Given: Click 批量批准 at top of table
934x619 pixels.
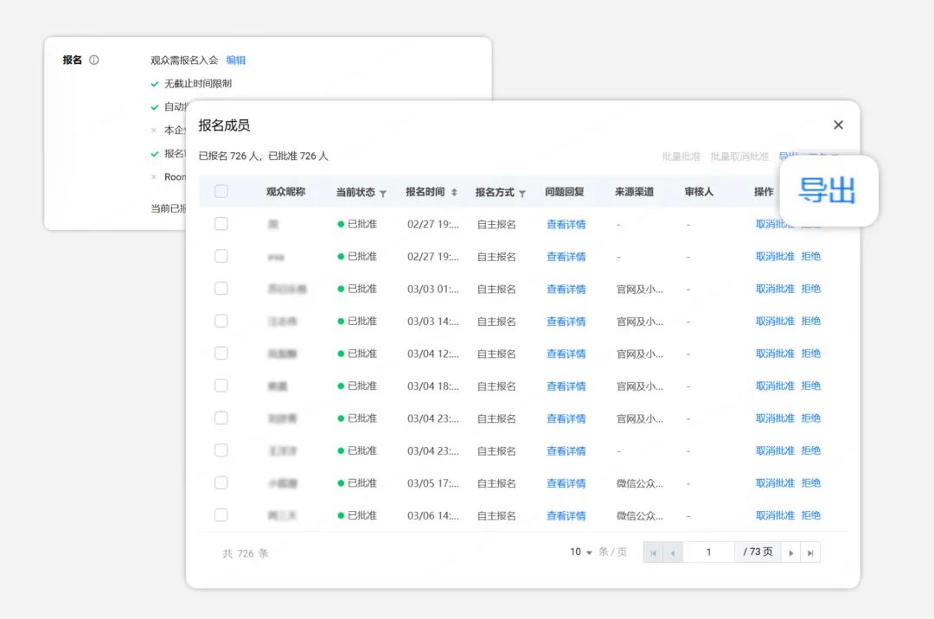Looking at the screenshot, I should pos(681,156).
